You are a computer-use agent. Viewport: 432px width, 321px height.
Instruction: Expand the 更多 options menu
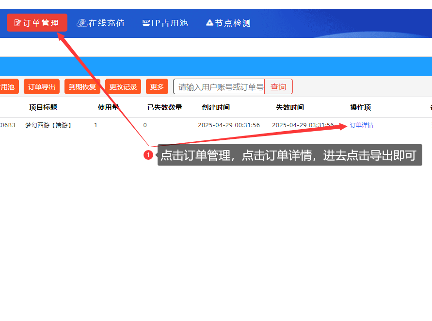tap(157, 87)
